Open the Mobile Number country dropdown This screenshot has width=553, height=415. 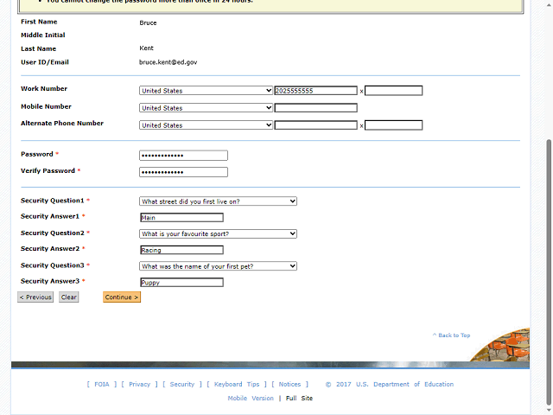tap(206, 108)
